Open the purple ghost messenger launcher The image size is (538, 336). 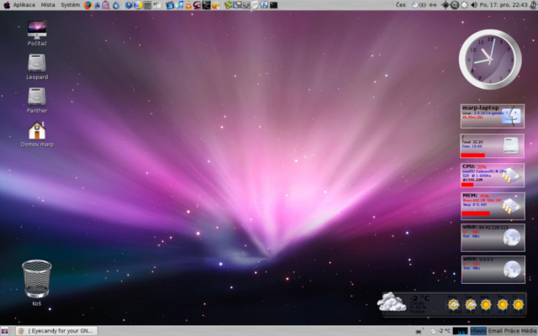pos(107,5)
